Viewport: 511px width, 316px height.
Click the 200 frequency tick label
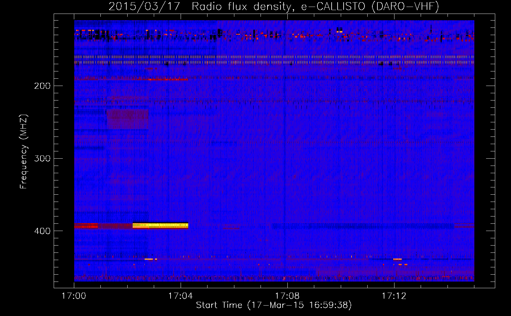pyautogui.click(x=42, y=86)
